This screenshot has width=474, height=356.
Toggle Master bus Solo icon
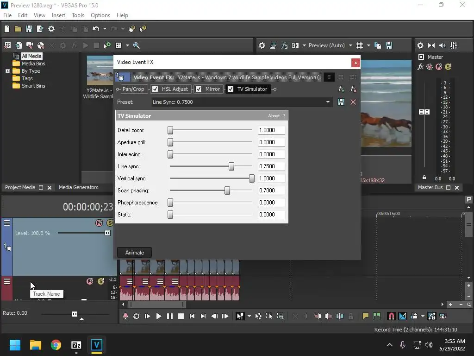tap(448, 67)
